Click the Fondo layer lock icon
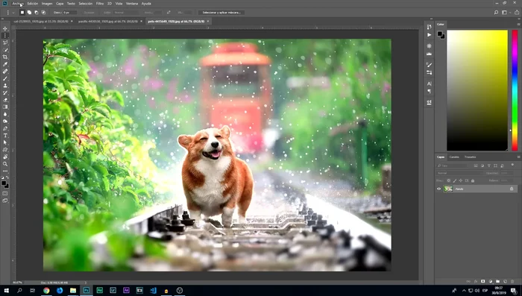Screen dimensions: 522x296 coord(512,189)
